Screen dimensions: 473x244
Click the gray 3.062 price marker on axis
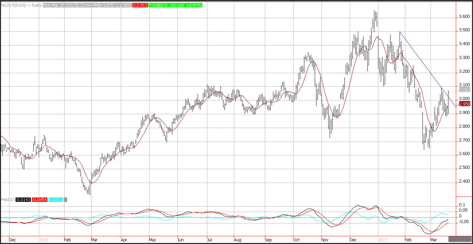coord(465,90)
